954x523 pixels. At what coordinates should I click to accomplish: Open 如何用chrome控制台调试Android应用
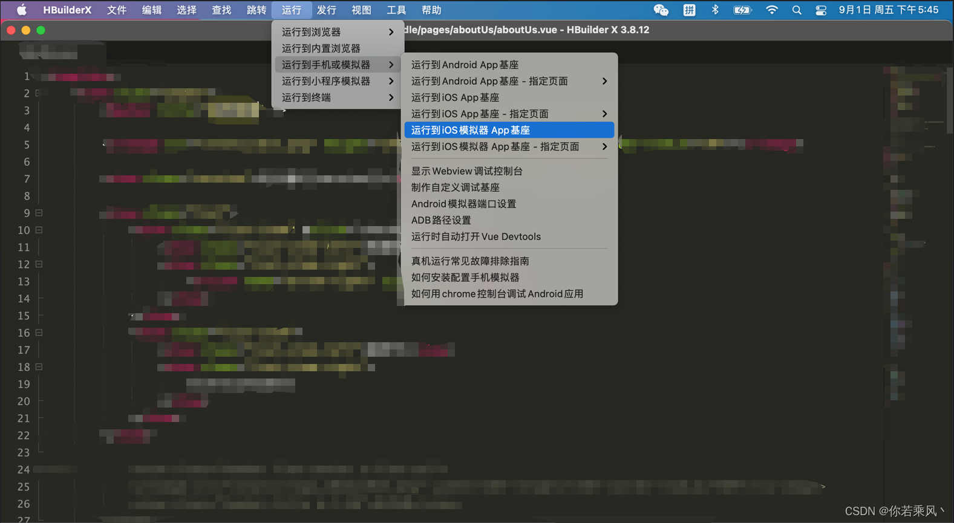(509, 293)
